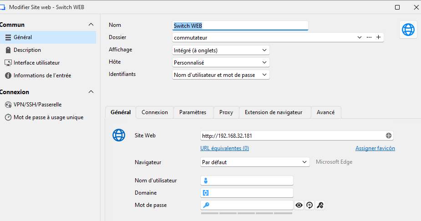Click the Description clipboard icon

pos(8,50)
